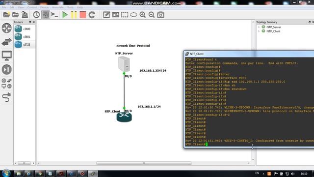
Task: Open the File menu
Action: coord(4,7)
